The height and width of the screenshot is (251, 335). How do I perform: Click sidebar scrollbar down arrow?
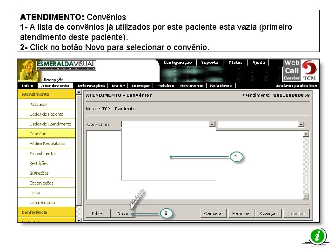(x=79, y=220)
